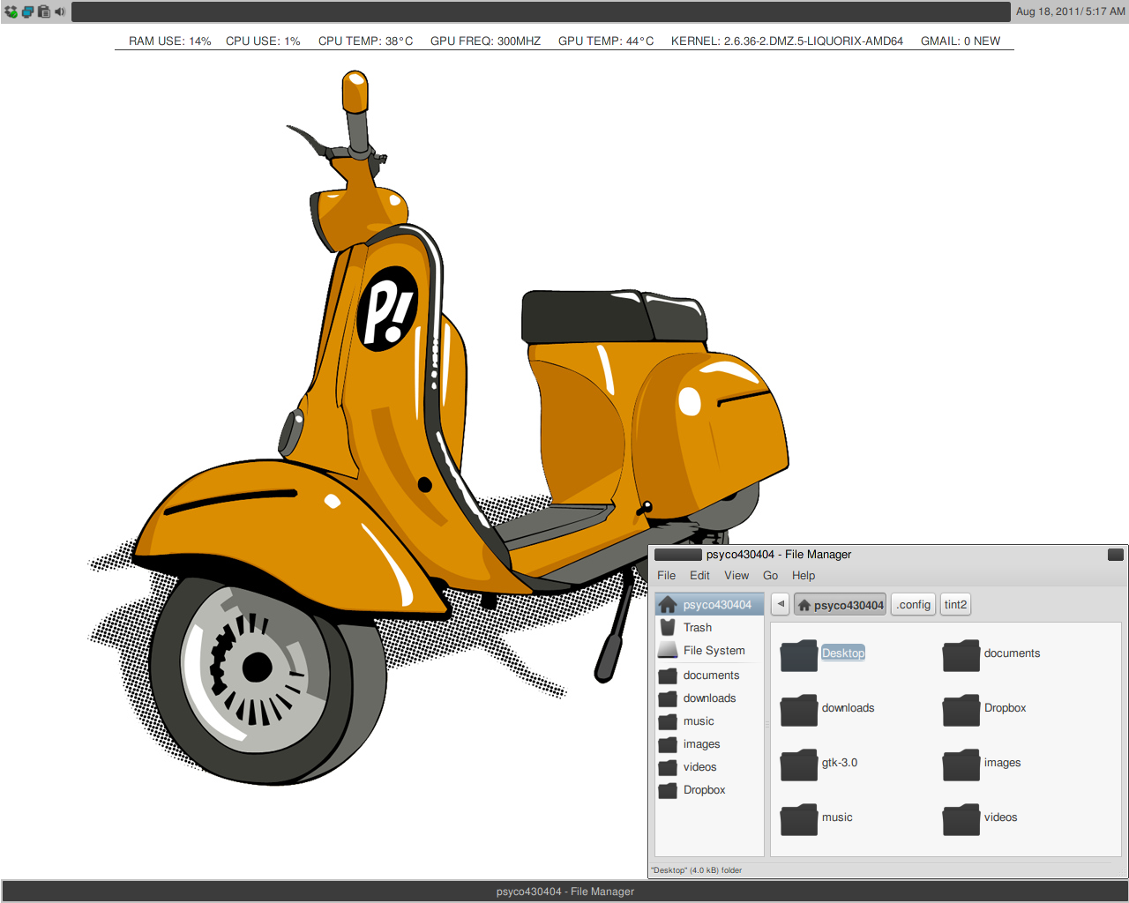Click the path bar back arrow
The width and height of the screenshot is (1129, 903).
pos(781,604)
